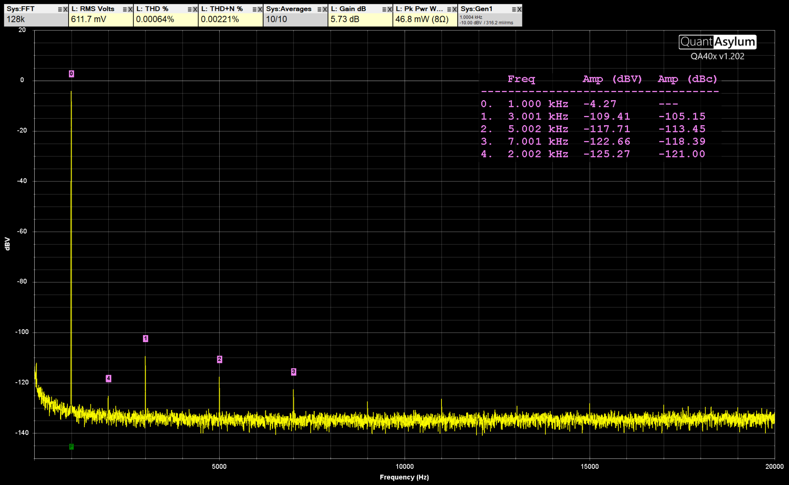
Task: Open the L: THD % tile menu icon
Action: coord(190,9)
